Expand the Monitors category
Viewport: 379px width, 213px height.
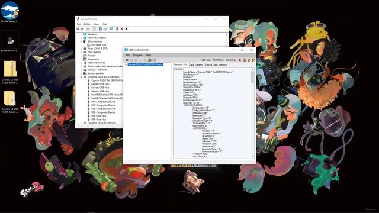(81, 34)
